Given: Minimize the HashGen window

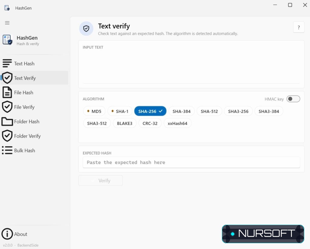Looking at the screenshot, I should [275, 5].
